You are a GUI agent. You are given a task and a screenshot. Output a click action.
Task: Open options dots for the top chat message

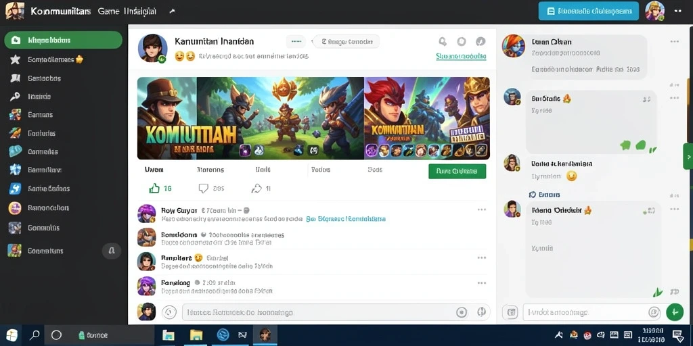coord(674,41)
